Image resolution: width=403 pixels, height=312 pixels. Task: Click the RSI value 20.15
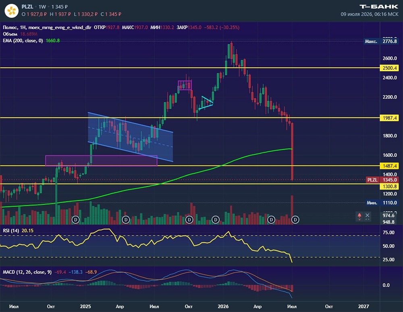[x=27, y=231]
